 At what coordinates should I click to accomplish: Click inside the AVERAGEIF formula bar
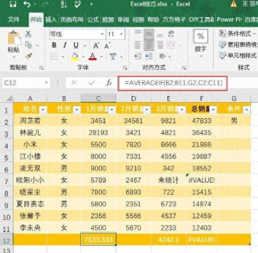tap(173, 83)
